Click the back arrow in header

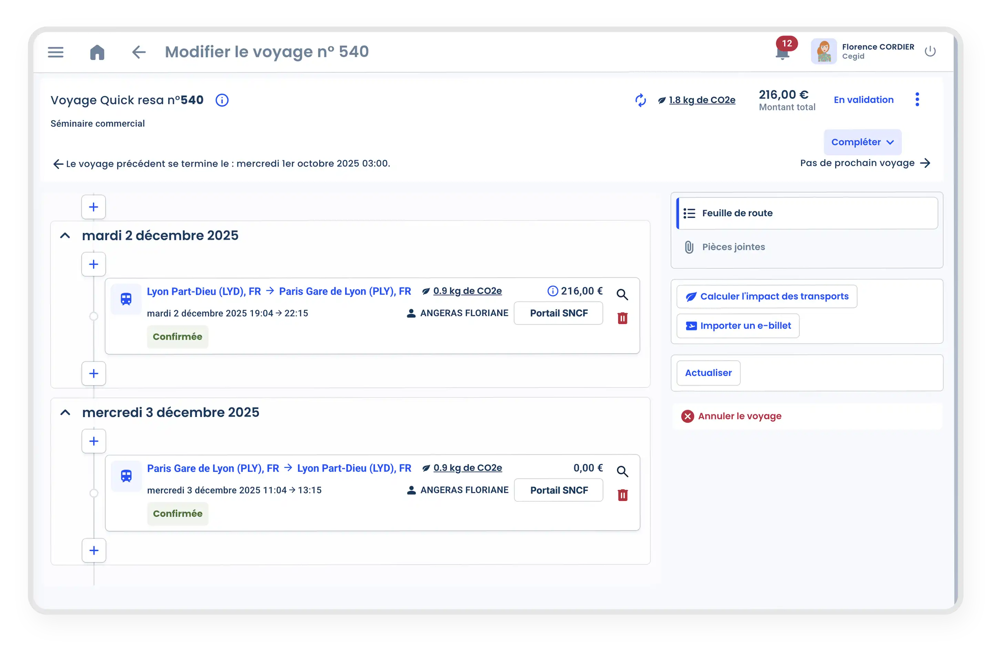(138, 52)
